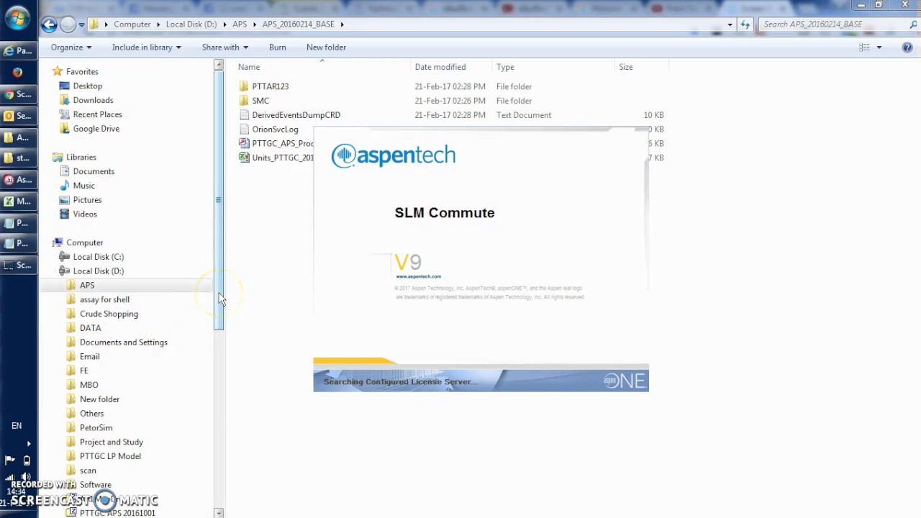The height and width of the screenshot is (518, 921).
Task: Select the PTTGC LP Model folder
Action: point(110,456)
